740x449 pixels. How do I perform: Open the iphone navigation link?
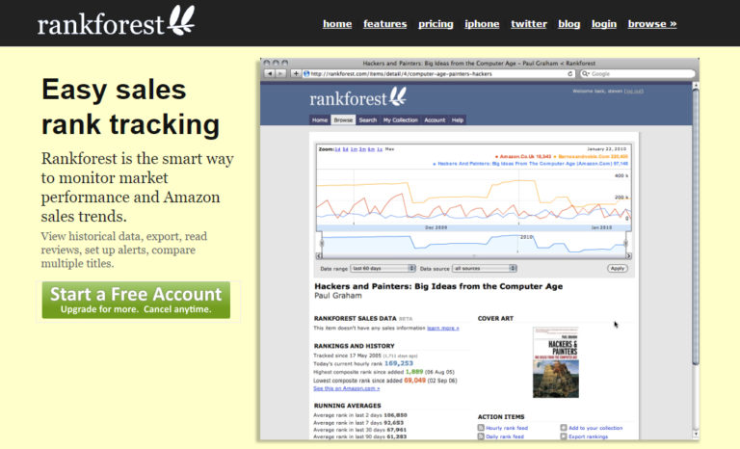click(482, 24)
